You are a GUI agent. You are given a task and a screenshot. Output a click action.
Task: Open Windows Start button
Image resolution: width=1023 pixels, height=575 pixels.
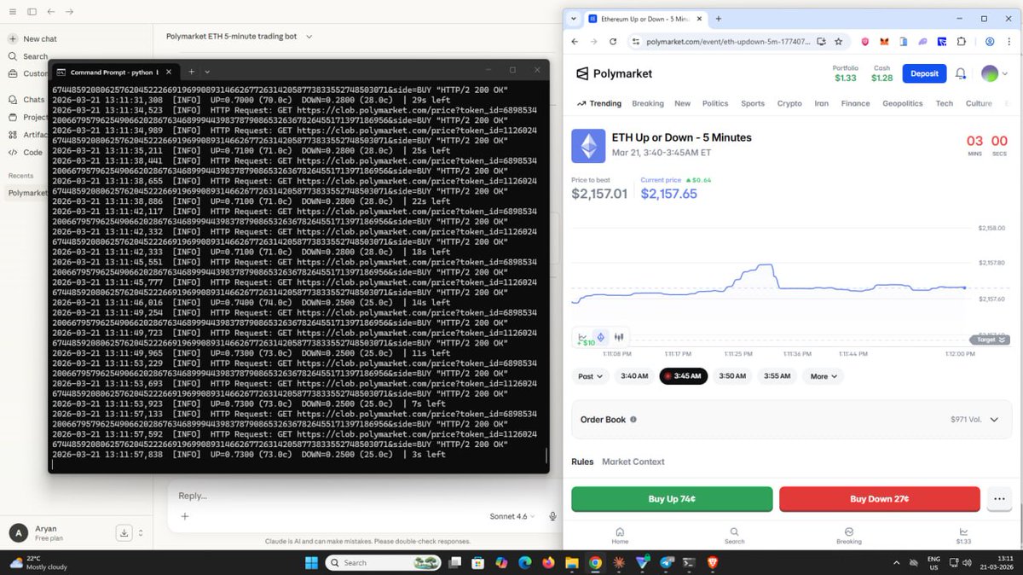click(311, 562)
